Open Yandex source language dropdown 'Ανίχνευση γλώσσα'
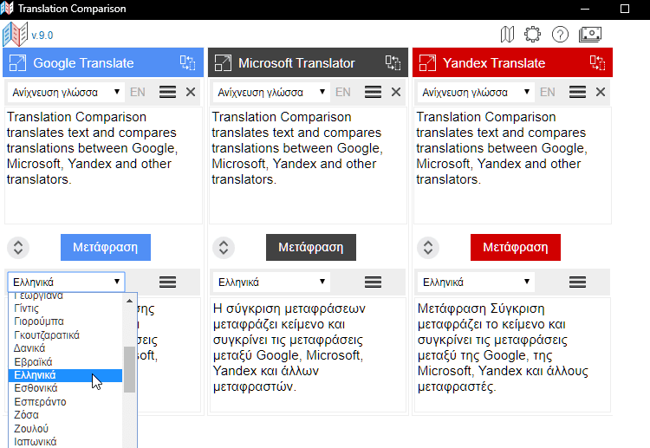The image size is (650, 448). pos(476,92)
